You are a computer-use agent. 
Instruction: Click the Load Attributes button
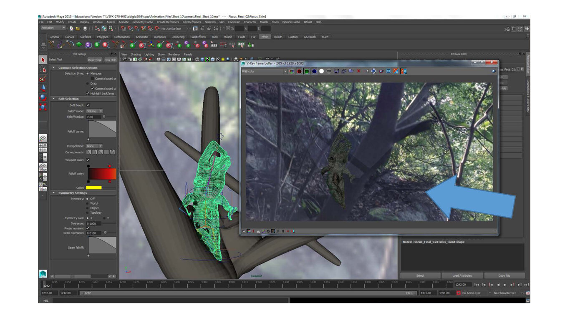coord(462,275)
